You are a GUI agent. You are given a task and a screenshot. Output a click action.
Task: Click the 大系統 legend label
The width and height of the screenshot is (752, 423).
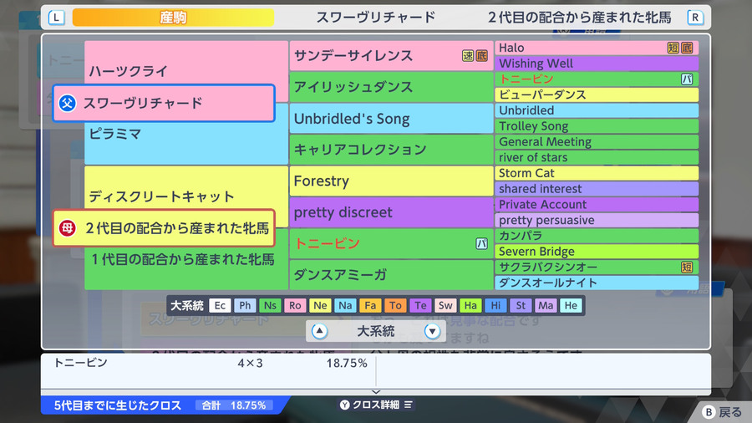(187, 305)
